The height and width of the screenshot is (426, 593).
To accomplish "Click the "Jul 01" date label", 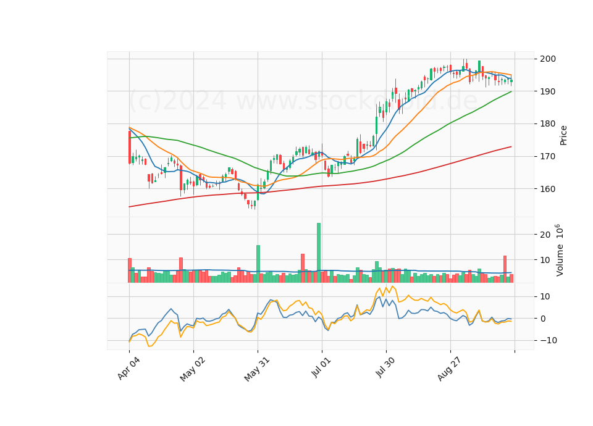I will (x=321, y=367).
